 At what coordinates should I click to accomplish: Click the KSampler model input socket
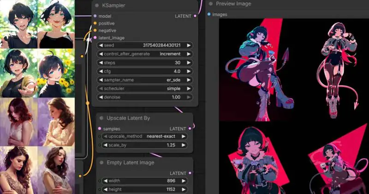[95, 16]
